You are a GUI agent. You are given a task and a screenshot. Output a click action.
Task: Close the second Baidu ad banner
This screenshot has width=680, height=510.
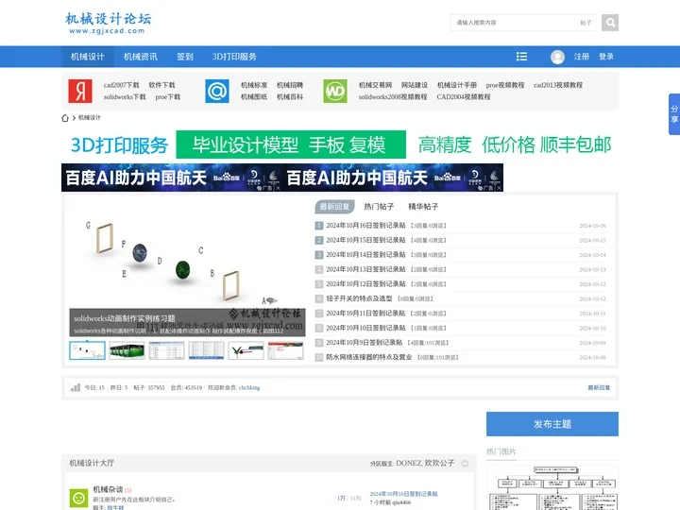(500, 188)
